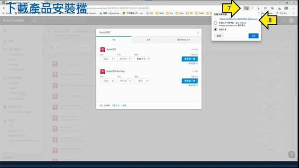
Task: Open the Fun bookmarks folder
Action: [x=170, y=14]
